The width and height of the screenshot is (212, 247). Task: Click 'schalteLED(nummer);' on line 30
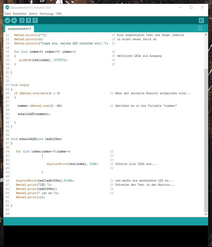[34, 114]
